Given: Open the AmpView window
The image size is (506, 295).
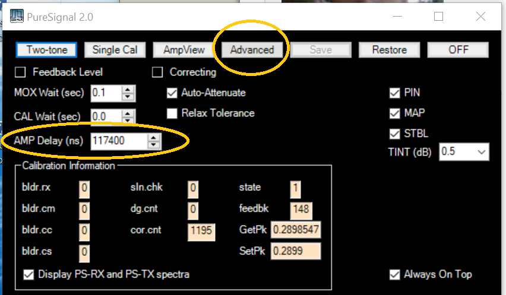Looking at the screenshot, I should 184,50.
